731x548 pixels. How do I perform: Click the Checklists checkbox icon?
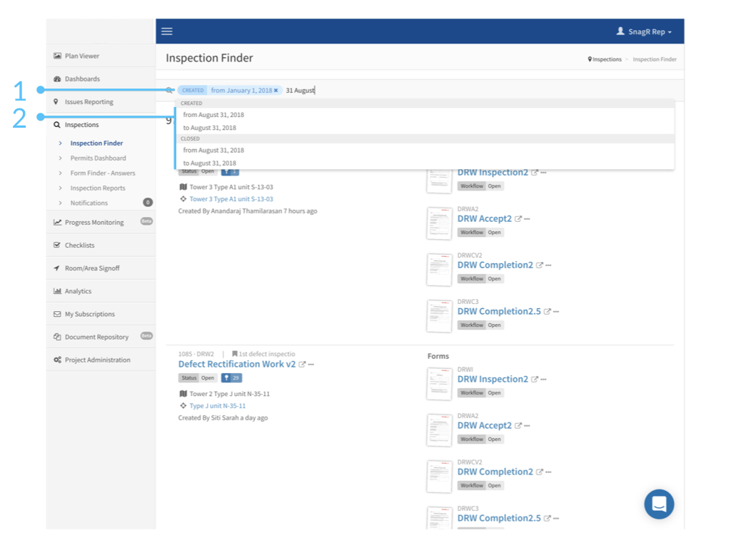tap(57, 245)
